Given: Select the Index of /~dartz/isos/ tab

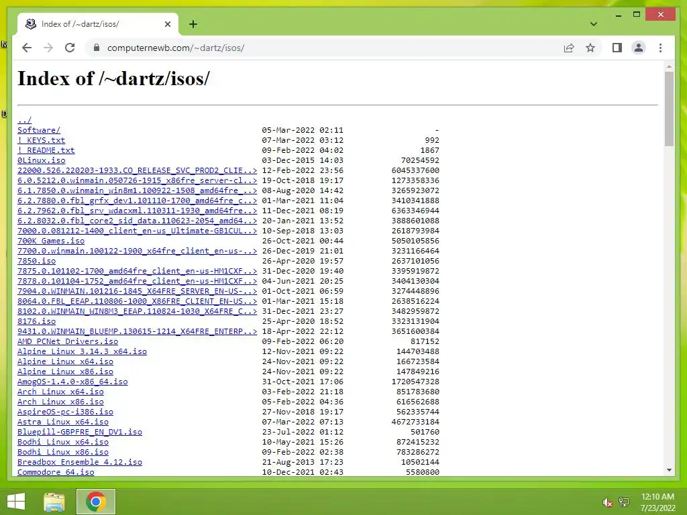Looking at the screenshot, I should tap(98, 24).
